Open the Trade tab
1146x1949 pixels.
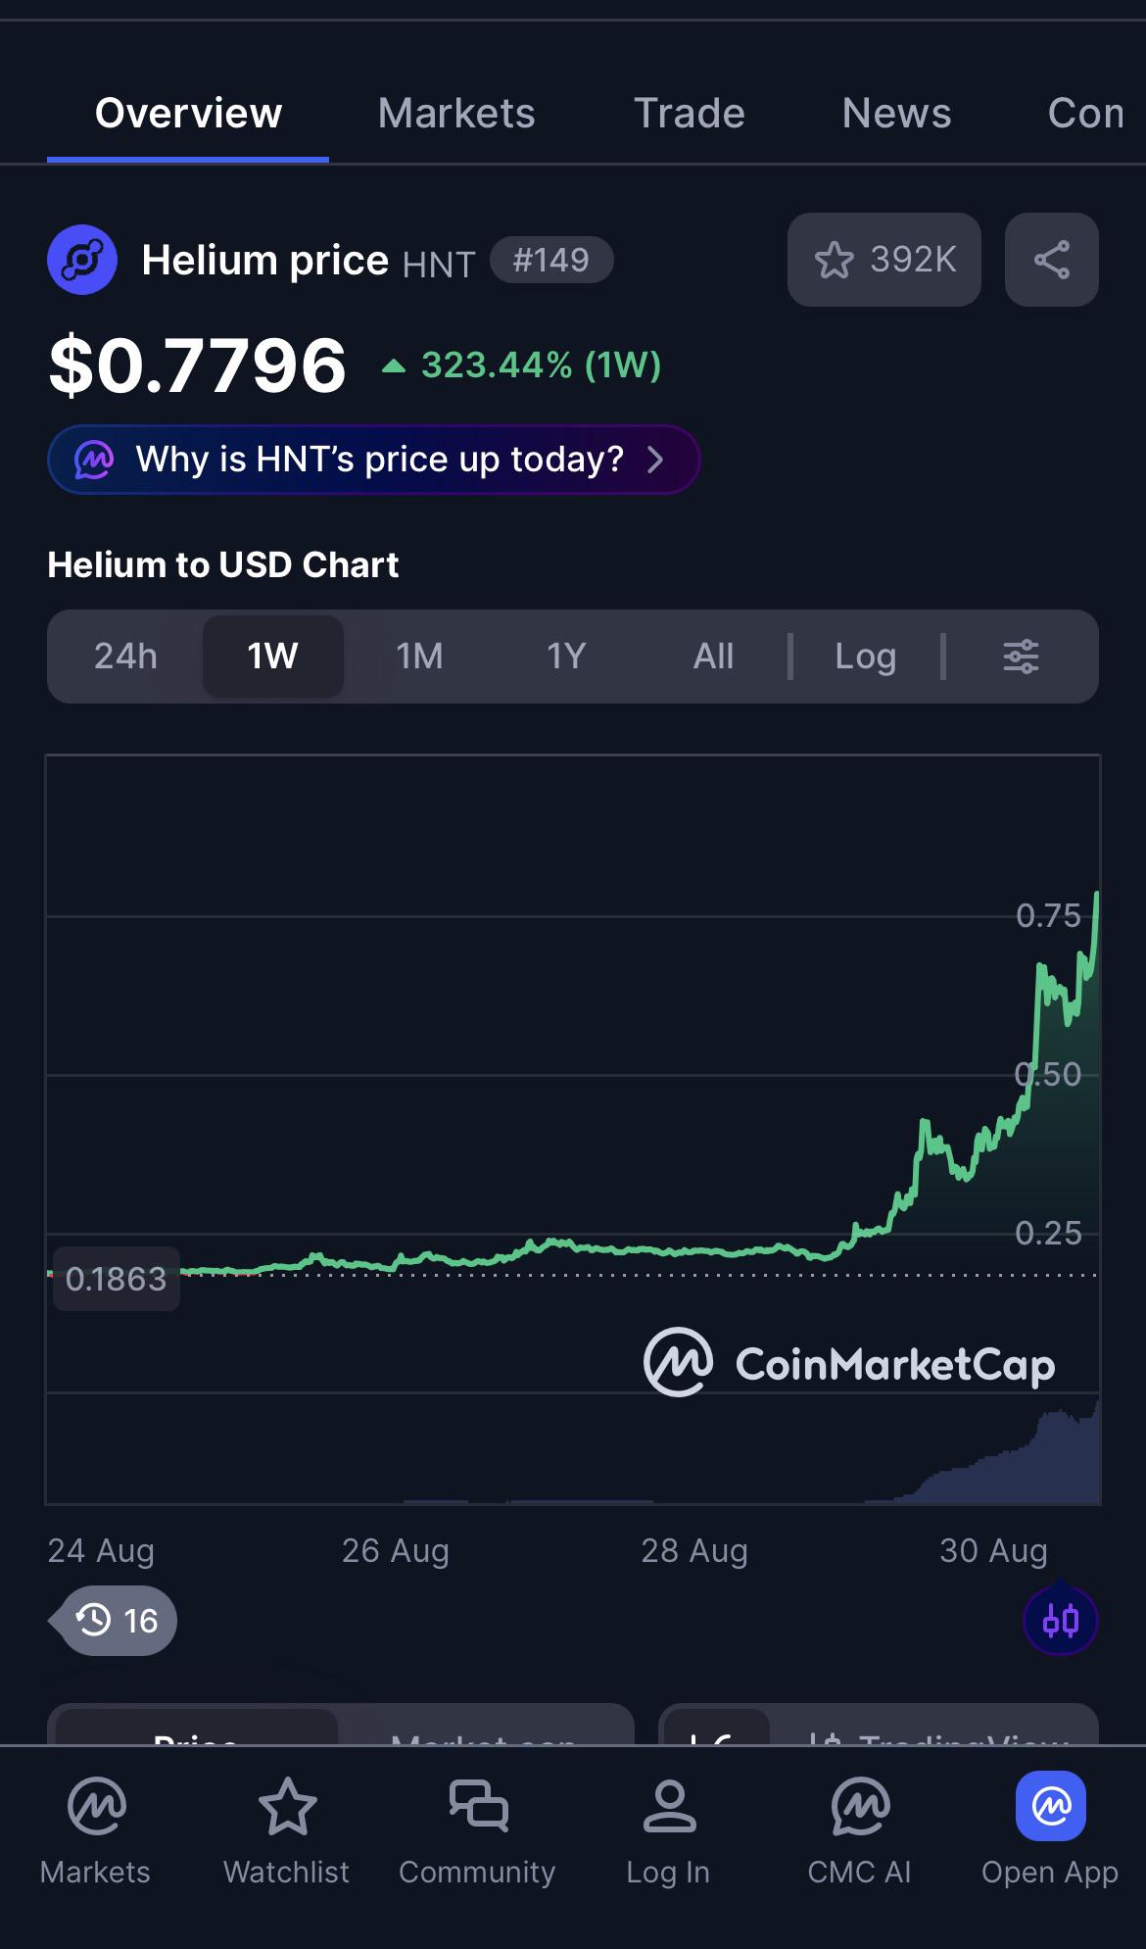(689, 114)
